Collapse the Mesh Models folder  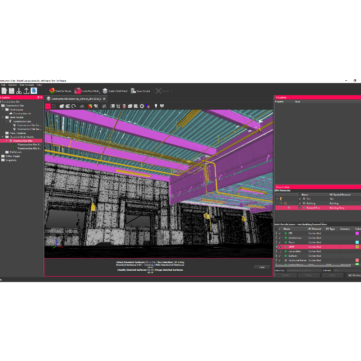[3, 117]
